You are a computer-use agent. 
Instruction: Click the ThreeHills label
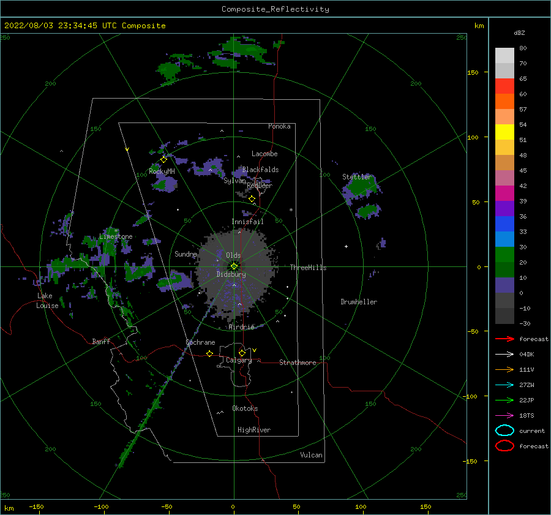tap(308, 268)
